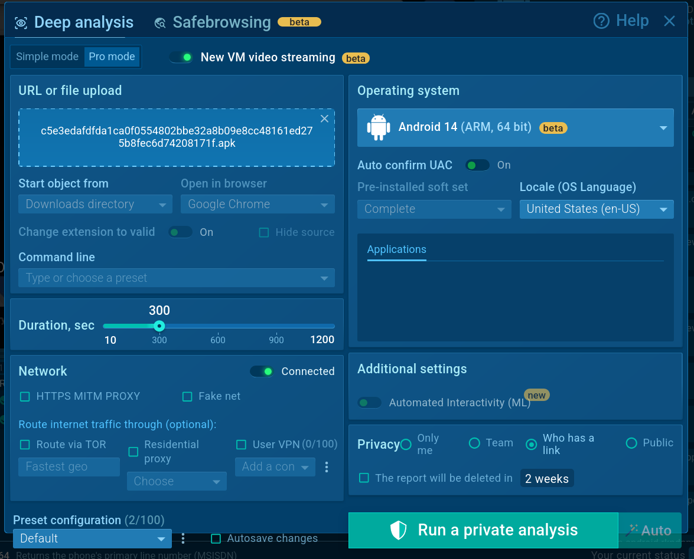Select Pro mode
Image resolution: width=694 pixels, height=559 pixels.
pyautogui.click(x=112, y=57)
